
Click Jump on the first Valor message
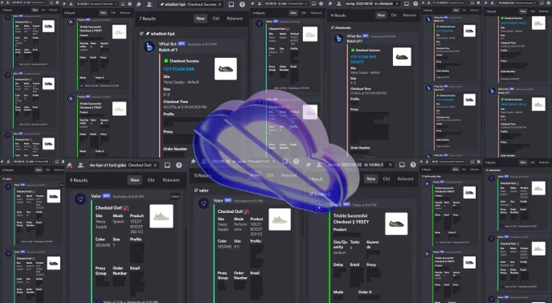tap(175, 197)
